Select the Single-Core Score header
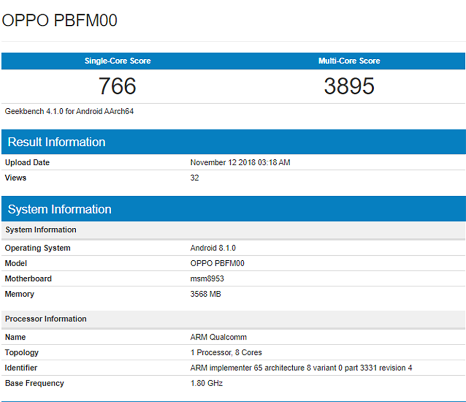This screenshot has width=466, height=402. point(117,61)
